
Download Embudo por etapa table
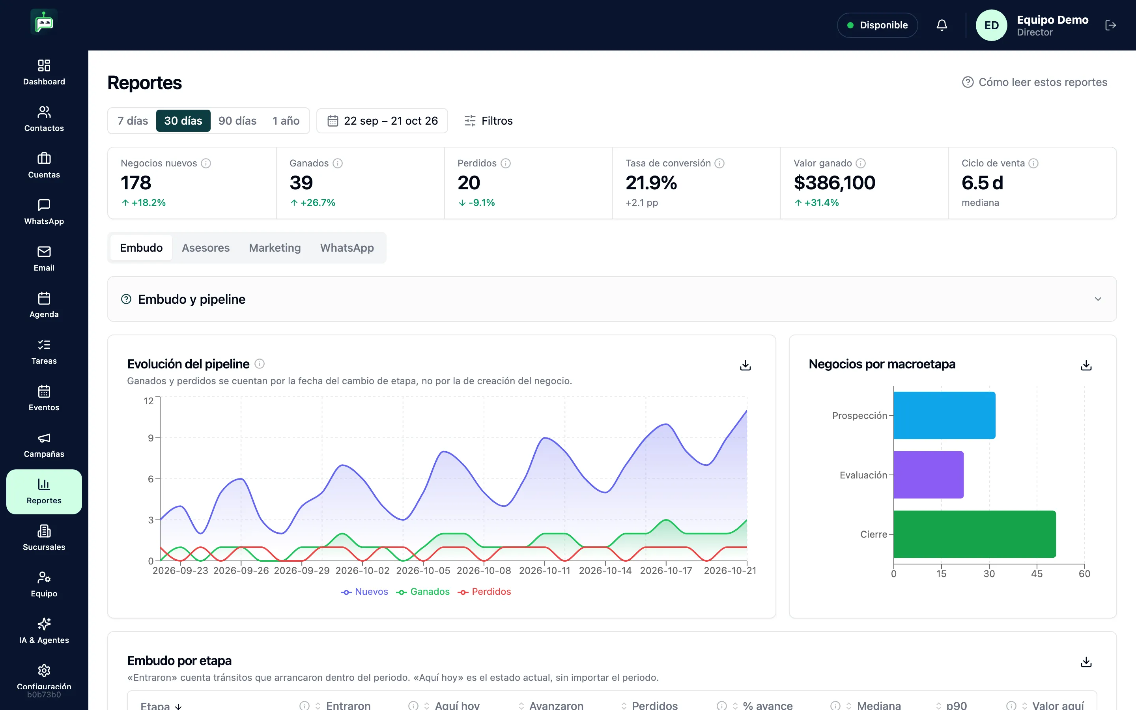(x=1086, y=661)
